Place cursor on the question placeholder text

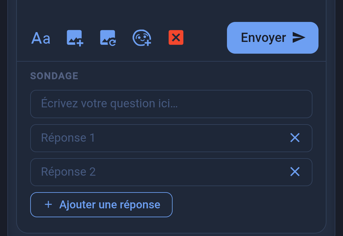[x=110, y=103]
